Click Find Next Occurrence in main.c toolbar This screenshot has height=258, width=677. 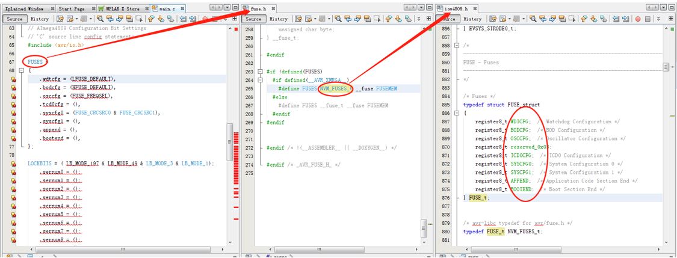119,19
